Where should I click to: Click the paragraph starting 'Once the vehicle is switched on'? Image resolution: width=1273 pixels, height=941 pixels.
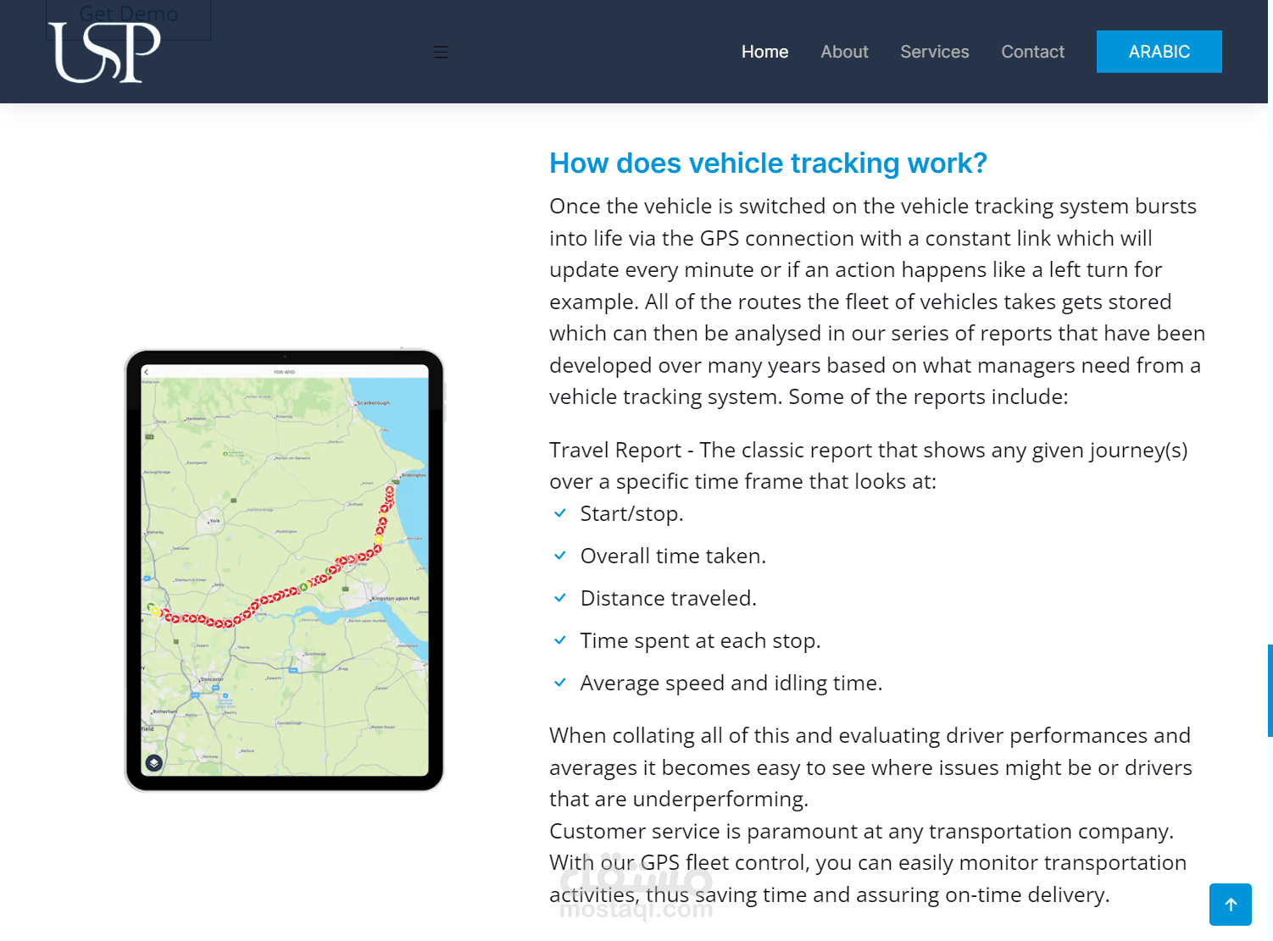coord(877,302)
